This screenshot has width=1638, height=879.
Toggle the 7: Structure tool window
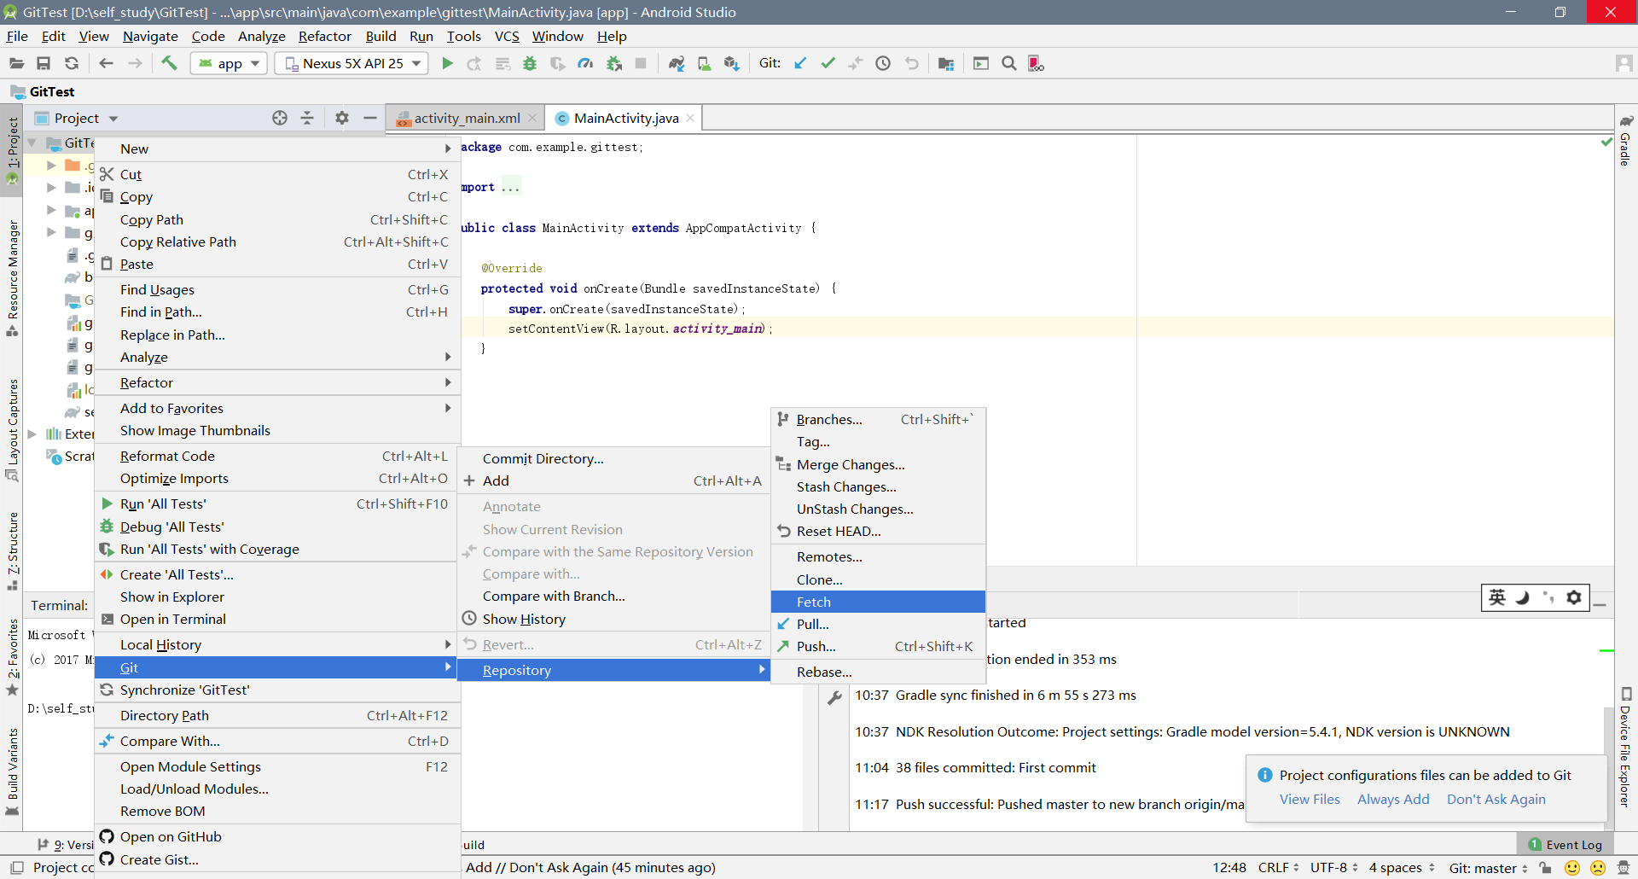pos(12,550)
